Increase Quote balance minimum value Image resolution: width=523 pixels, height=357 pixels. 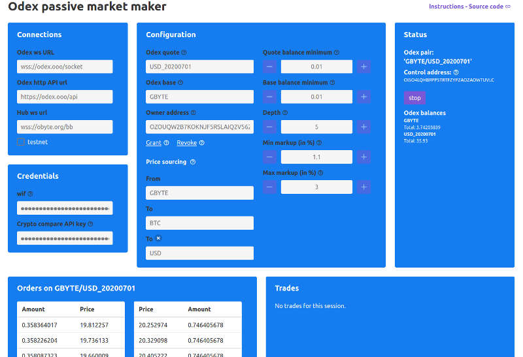coord(363,67)
